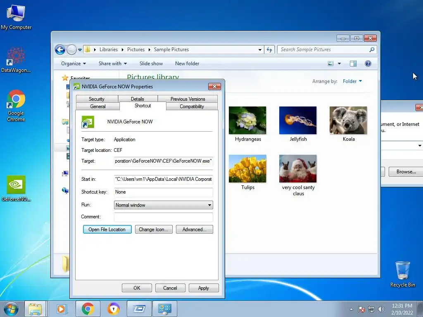Open the Organize menu
The image size is (423, 317).
pyautogui.click(x=74, y=64)
